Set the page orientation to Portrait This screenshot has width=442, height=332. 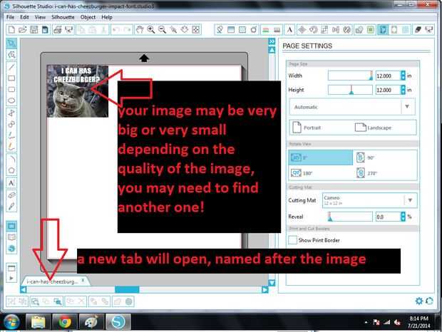(307, 128)
